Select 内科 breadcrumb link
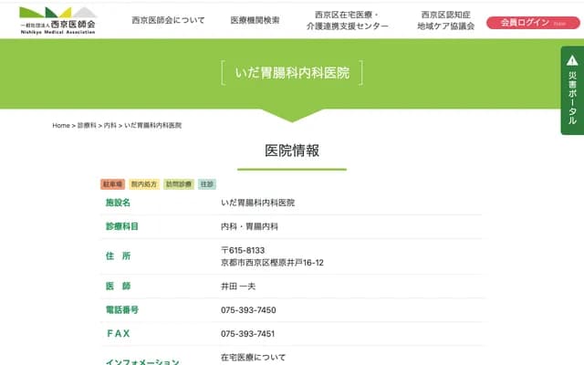 click(109, 125)
